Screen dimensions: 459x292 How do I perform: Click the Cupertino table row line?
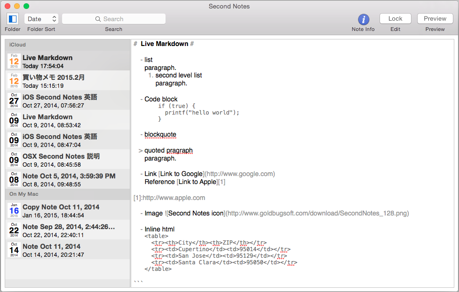click(221, 249)
